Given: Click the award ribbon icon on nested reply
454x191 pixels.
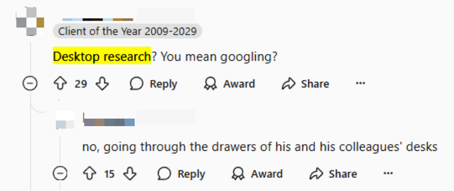Looking at the screenshot, I should [238, 174].
